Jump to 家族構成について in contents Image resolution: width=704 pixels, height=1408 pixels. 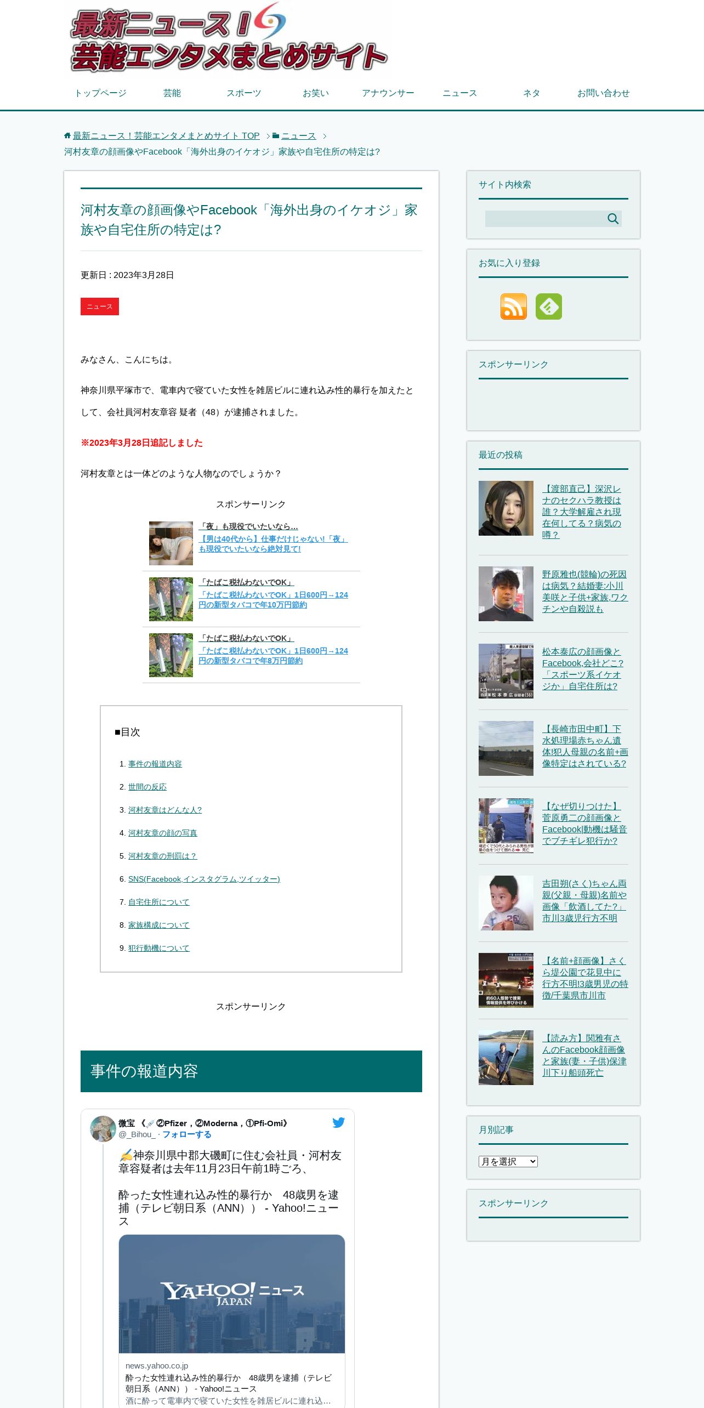(x=159, y=925)
